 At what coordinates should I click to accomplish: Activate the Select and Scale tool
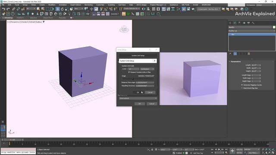[67, 9]
